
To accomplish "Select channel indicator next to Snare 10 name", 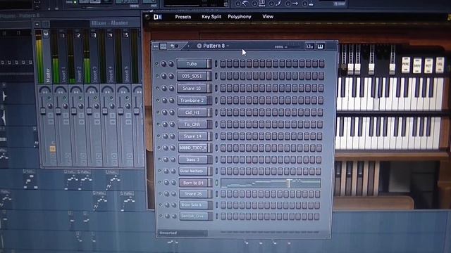I will tap(216, 88).
